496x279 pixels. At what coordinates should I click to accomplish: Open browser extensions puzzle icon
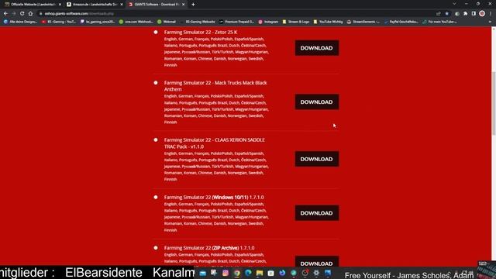[x=465, y=14]
